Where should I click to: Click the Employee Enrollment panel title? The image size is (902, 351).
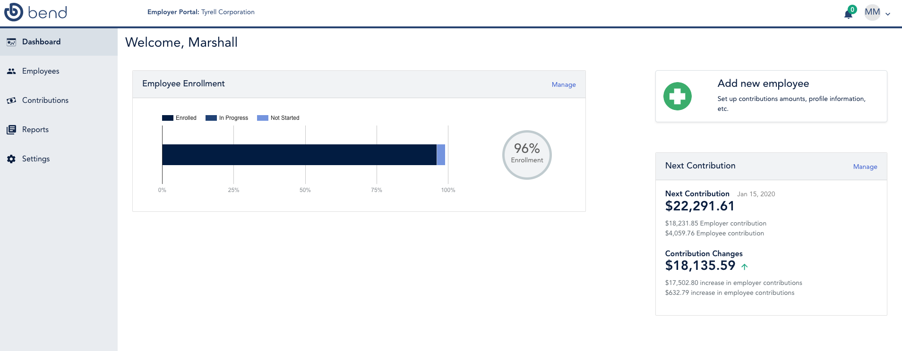coord(183,84)
